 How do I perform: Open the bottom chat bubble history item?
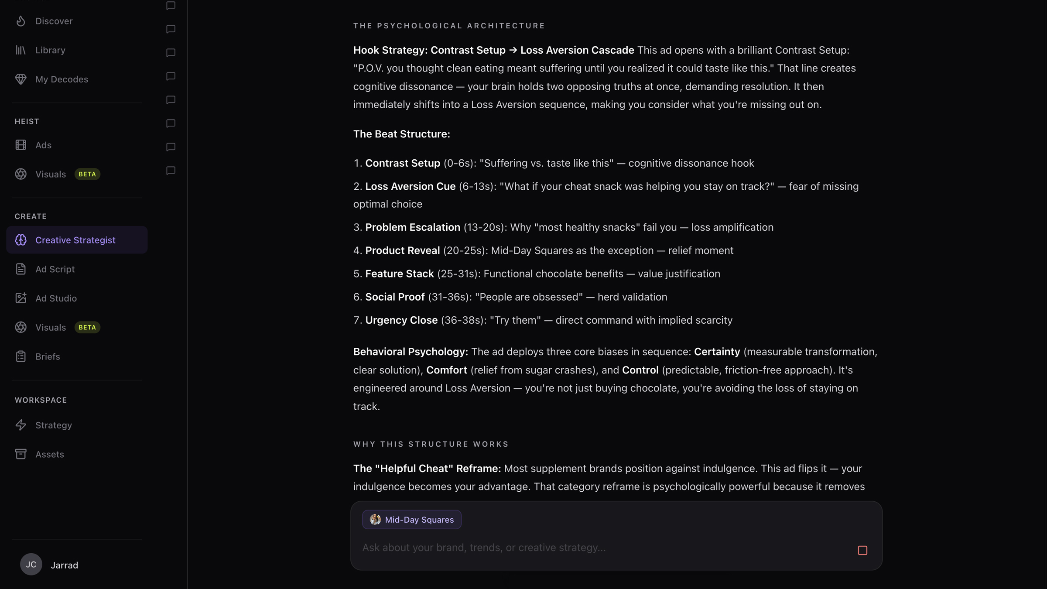click(x=171, y=171)
